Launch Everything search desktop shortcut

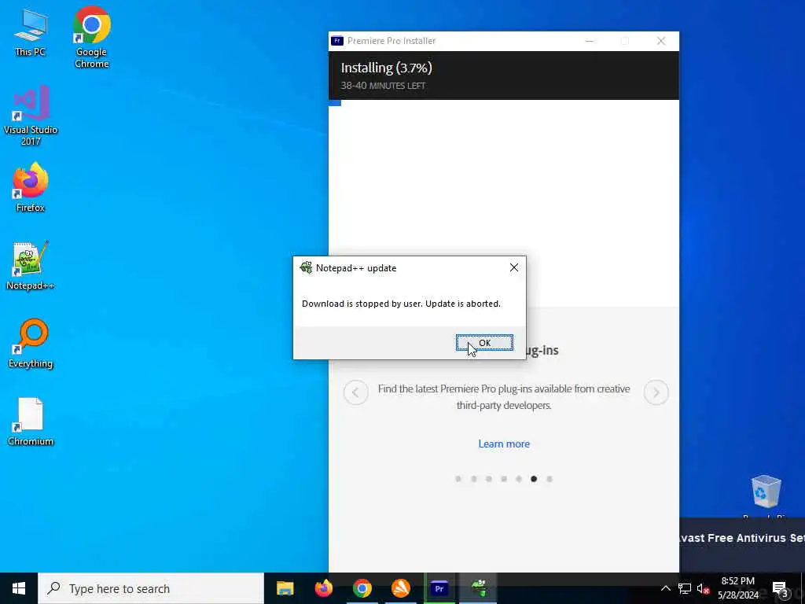tap(31, 344)
